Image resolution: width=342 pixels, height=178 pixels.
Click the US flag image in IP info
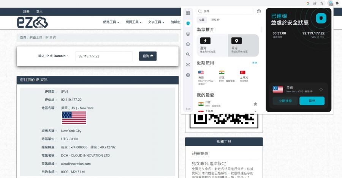click(x=74, y=118)
